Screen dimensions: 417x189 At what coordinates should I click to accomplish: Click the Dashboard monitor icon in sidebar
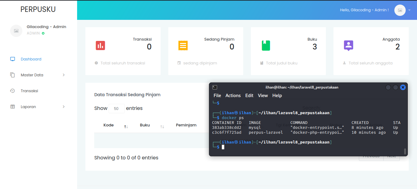(13, 59)
